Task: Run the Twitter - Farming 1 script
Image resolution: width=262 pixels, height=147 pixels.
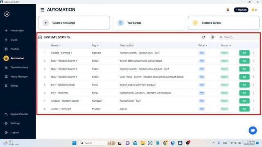Action: tap(244, 109)
